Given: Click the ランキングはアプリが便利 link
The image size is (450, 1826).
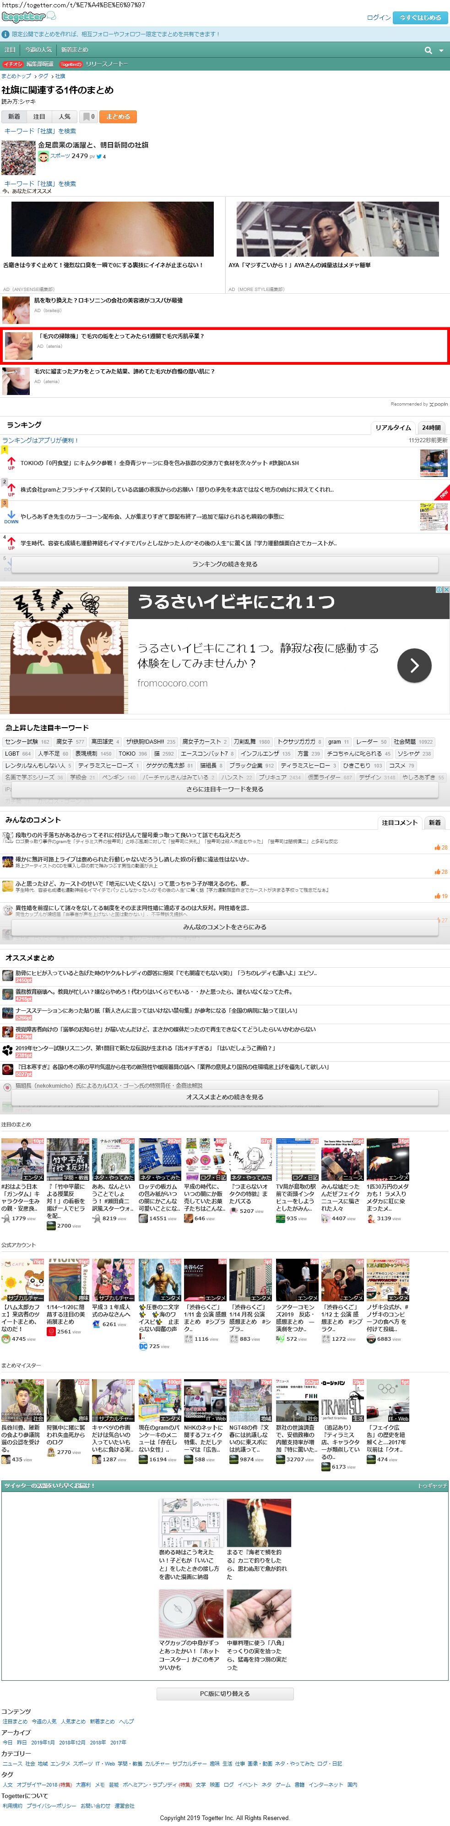Looking at the screenshot, I should pyautogui.click(x=40, y=440).
